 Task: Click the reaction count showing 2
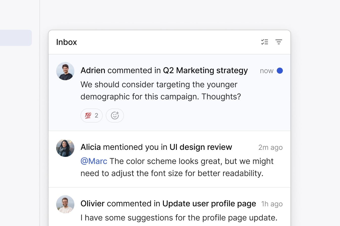97,115
